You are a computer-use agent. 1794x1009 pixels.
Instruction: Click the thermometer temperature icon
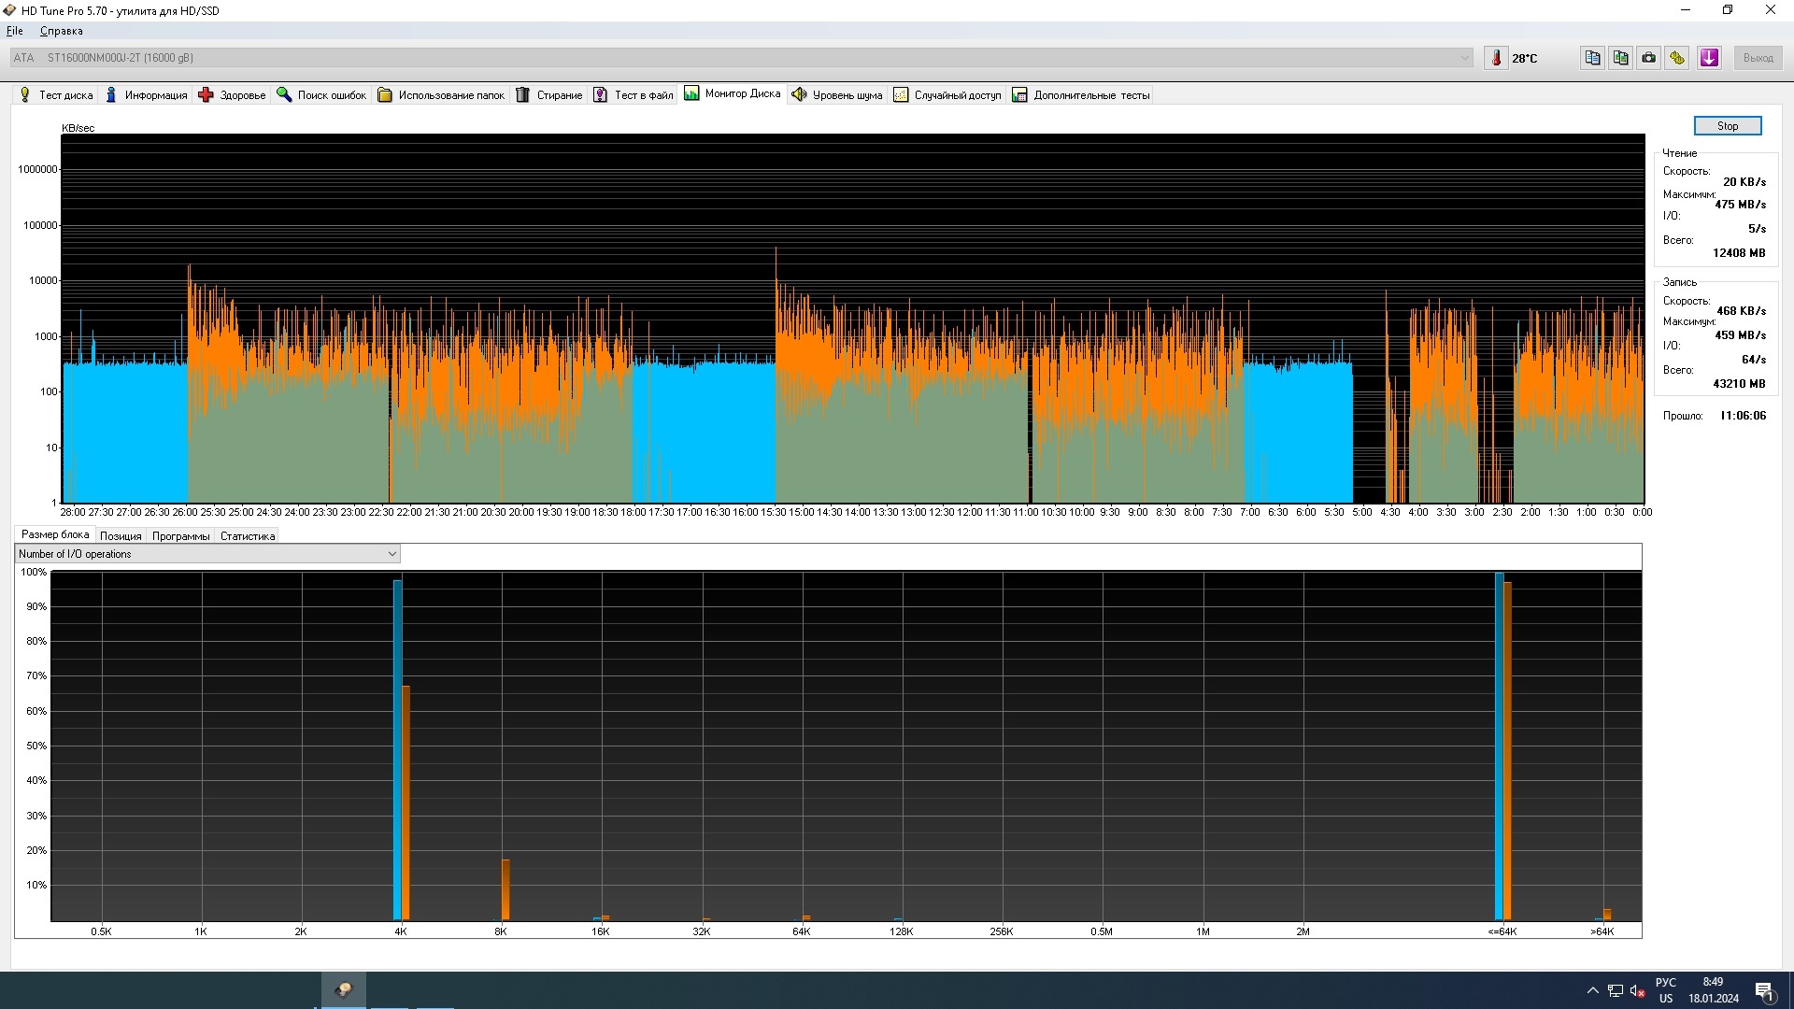1496,58
